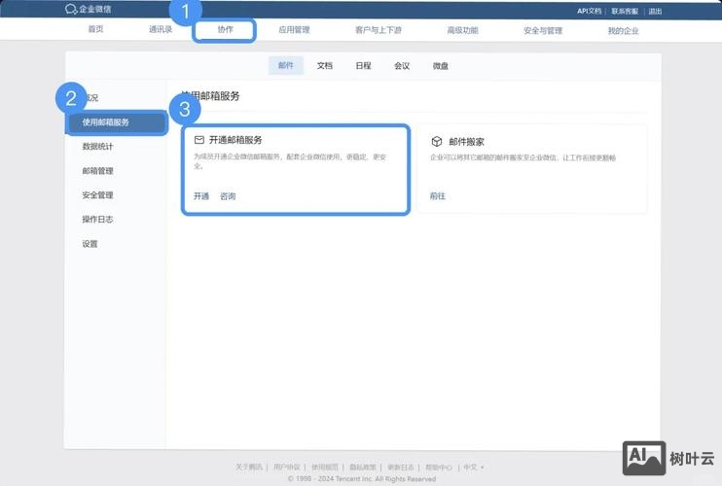Switch to the 日程 tab
722x486 pixels.
click(363, 66)
